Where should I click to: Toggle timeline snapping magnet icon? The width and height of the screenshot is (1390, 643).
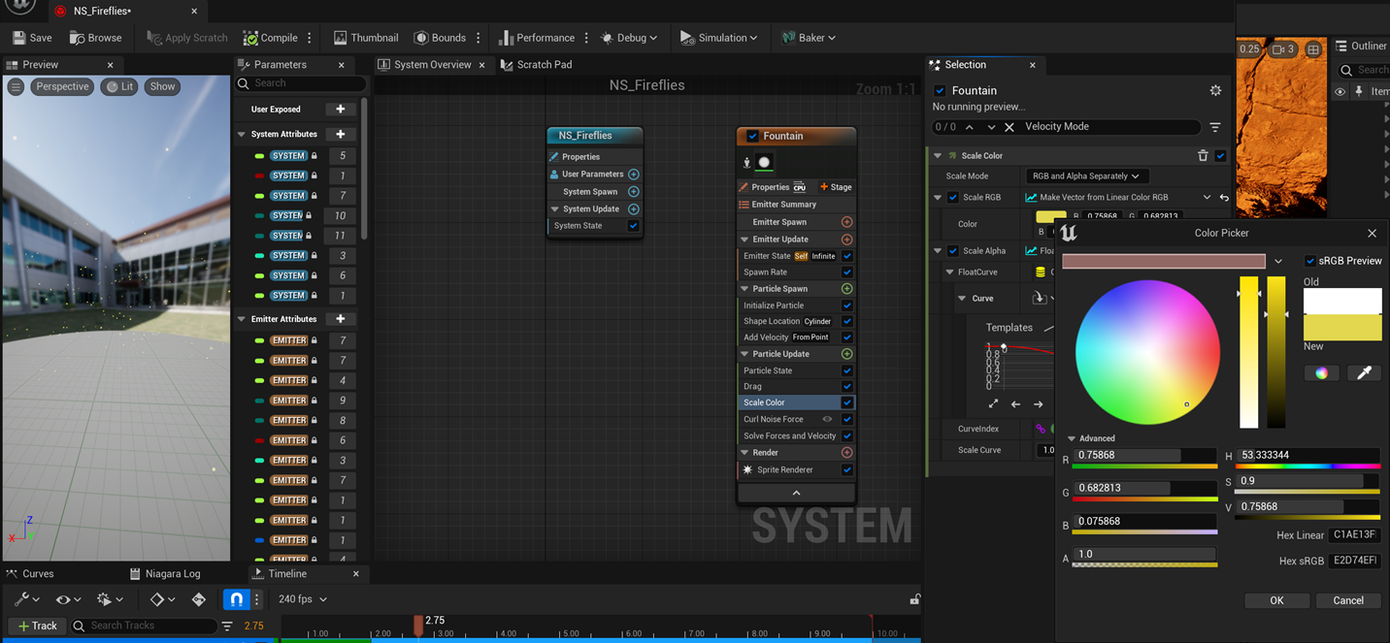coord(236,599)
